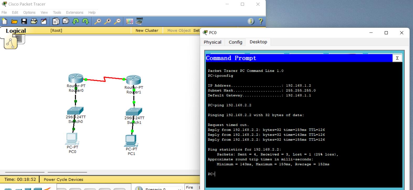The height and width of the screenshot is (190, 413).
Task: Click Power Cycle Devices
Action: 63,180
